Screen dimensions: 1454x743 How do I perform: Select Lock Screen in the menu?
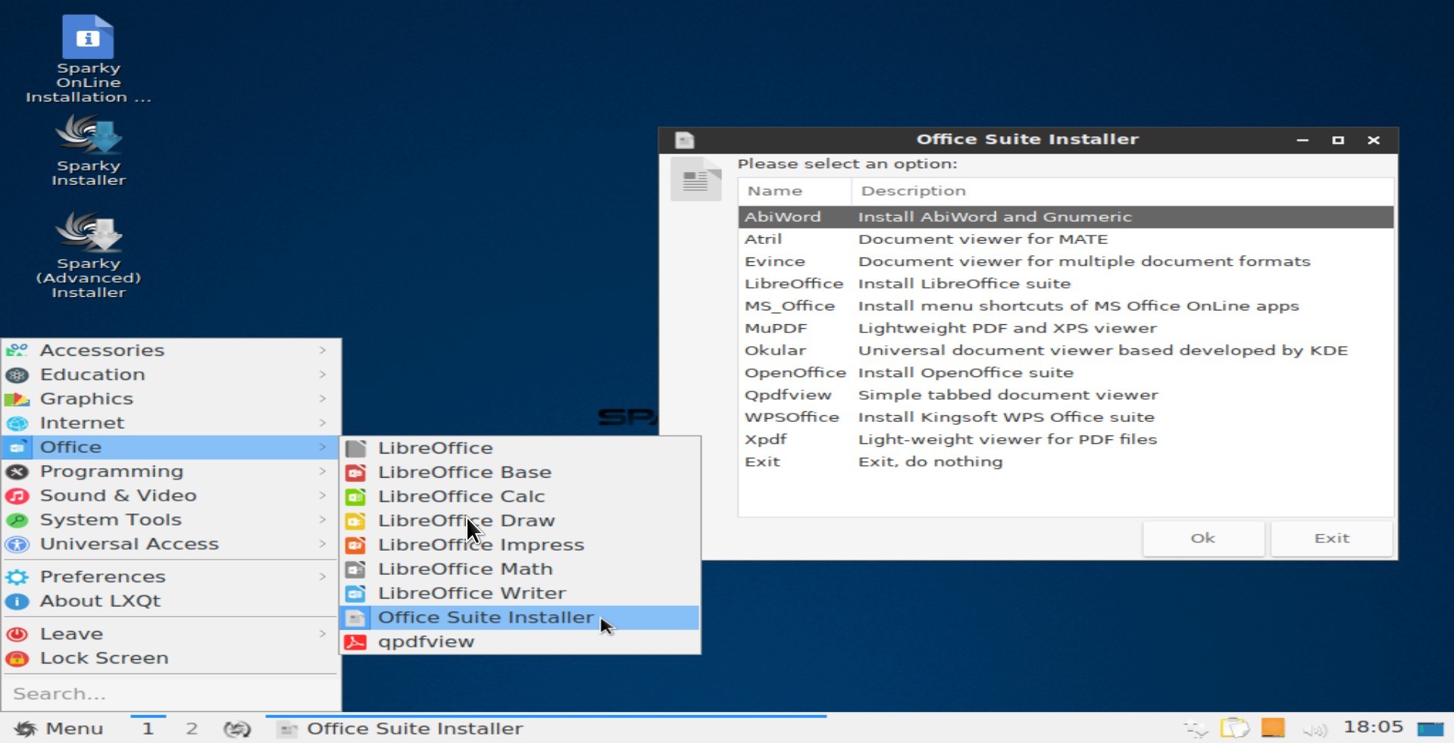pos(104,658)
